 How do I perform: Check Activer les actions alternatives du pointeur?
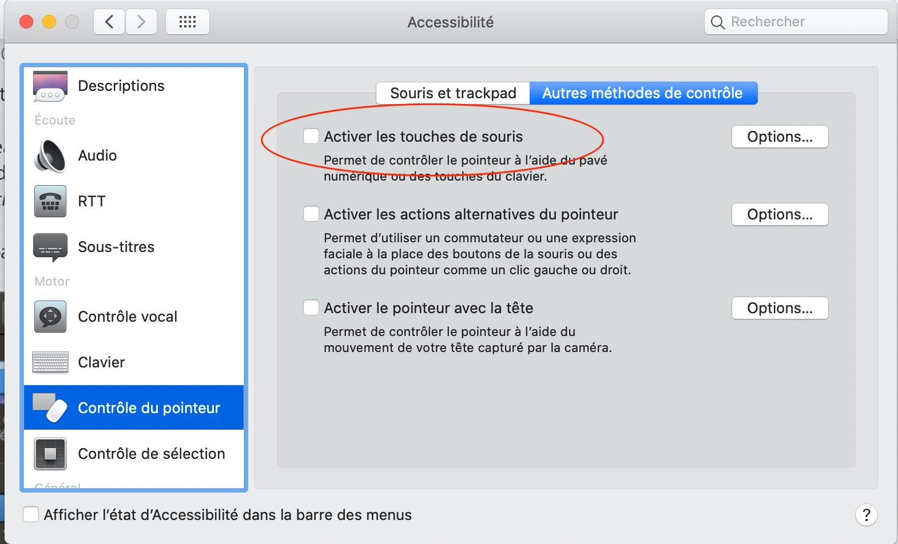tap(311, 214)
